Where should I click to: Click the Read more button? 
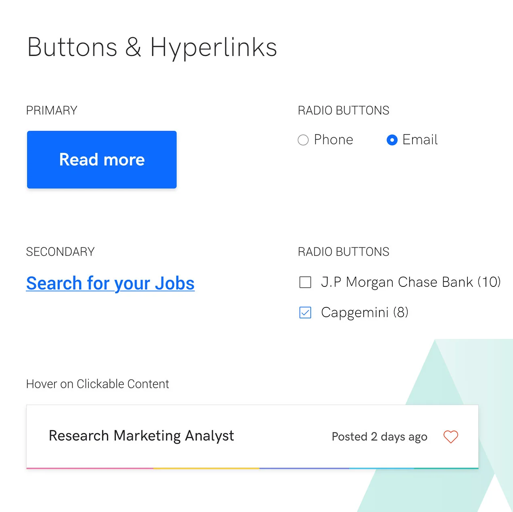101,160
